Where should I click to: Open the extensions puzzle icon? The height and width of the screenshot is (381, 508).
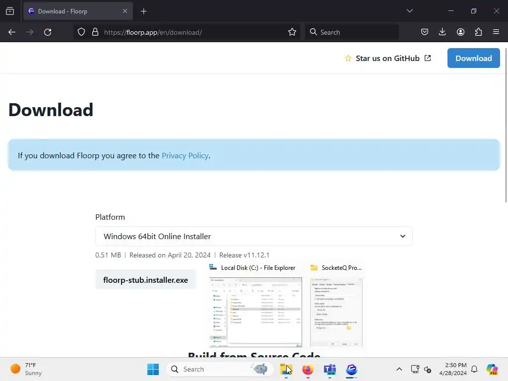point(478,32)
